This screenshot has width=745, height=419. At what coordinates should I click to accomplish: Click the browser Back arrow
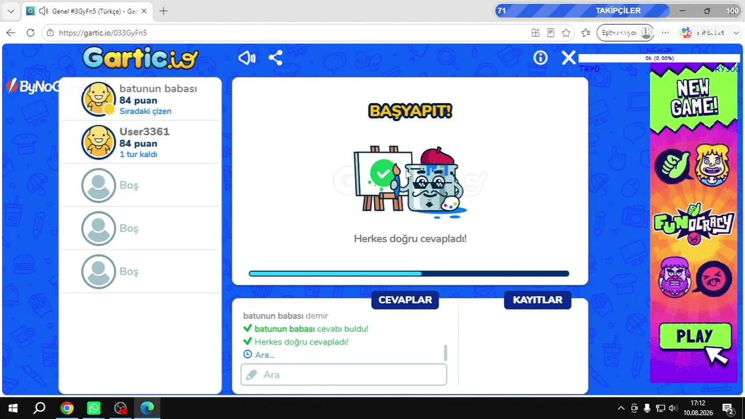[x=10, y=33]
